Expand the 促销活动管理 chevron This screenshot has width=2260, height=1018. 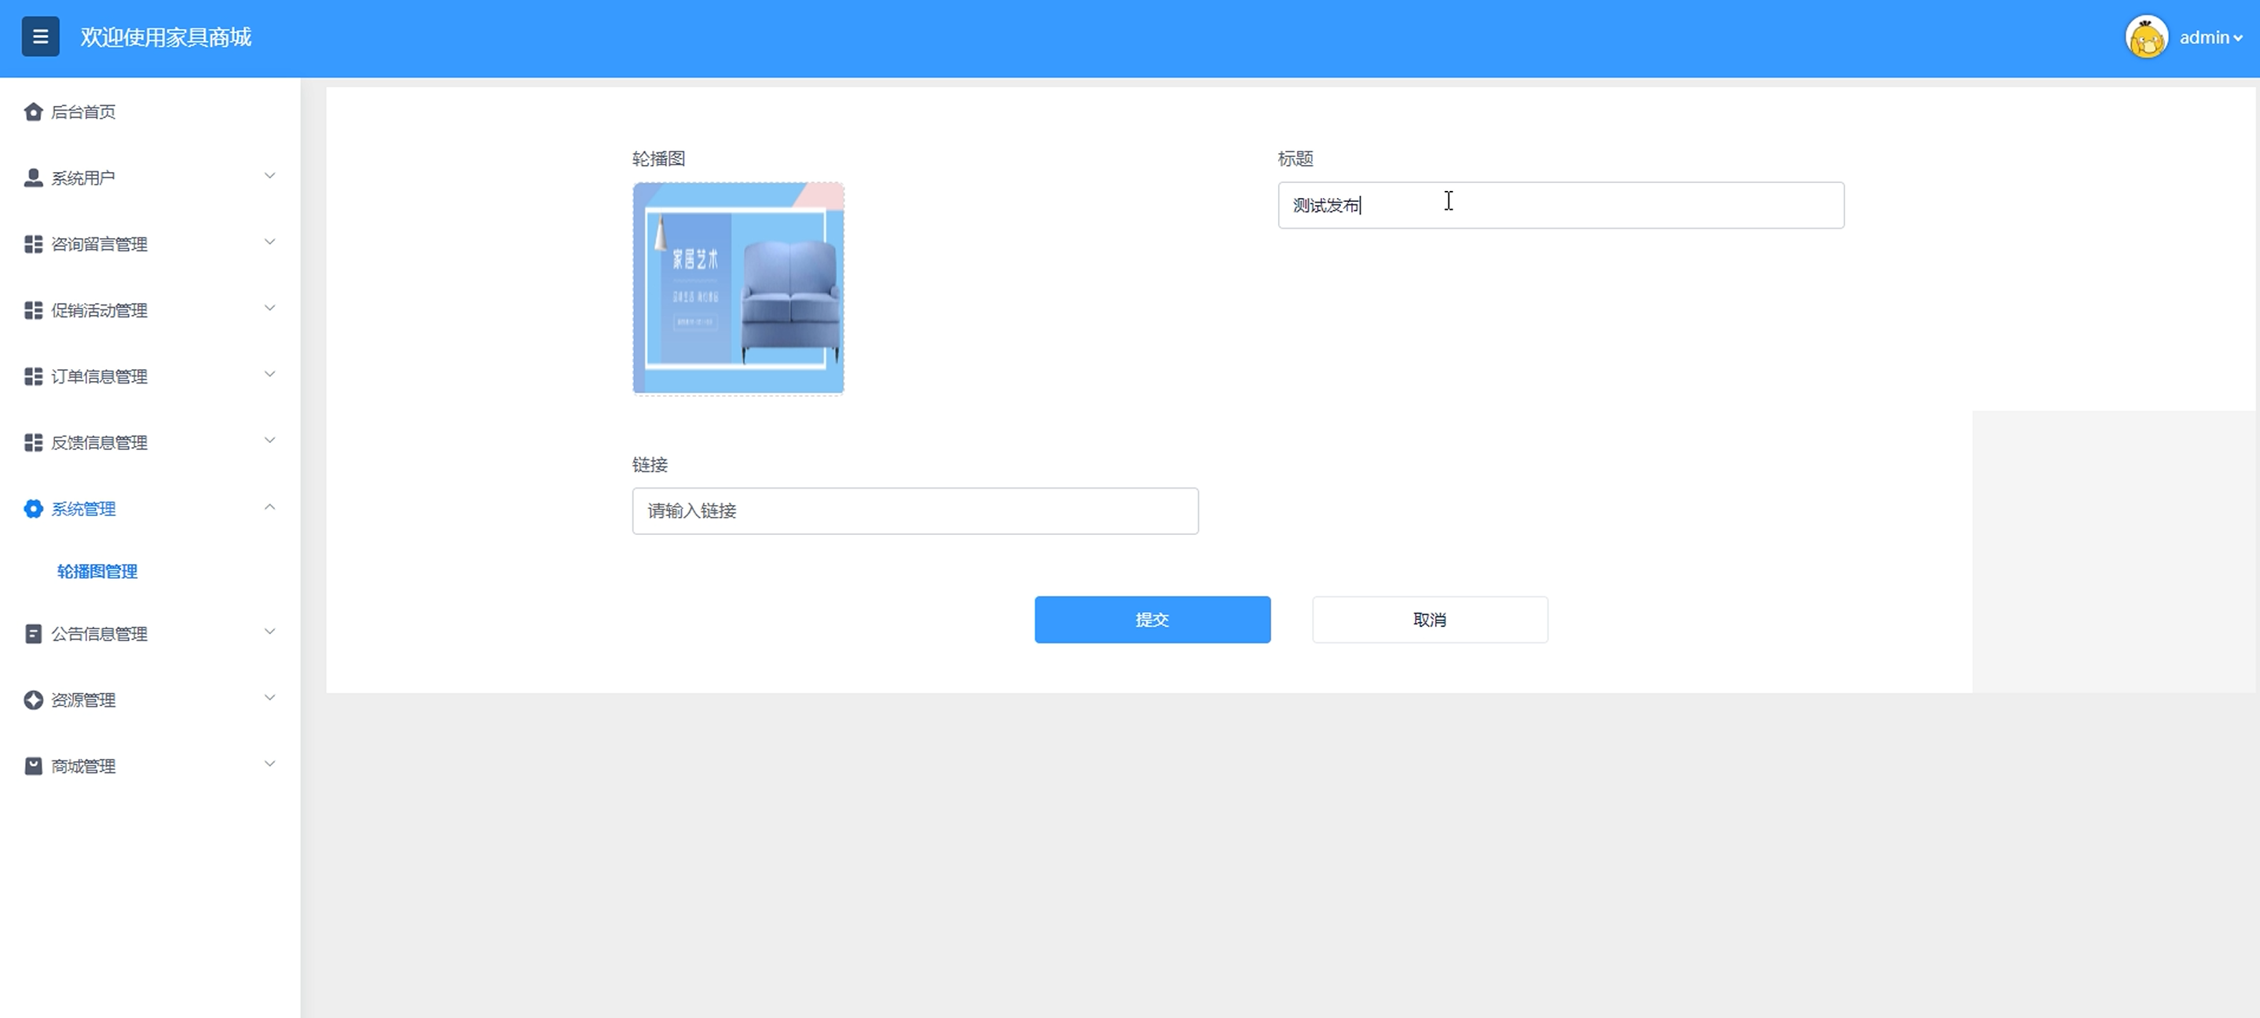coord(270,308)
